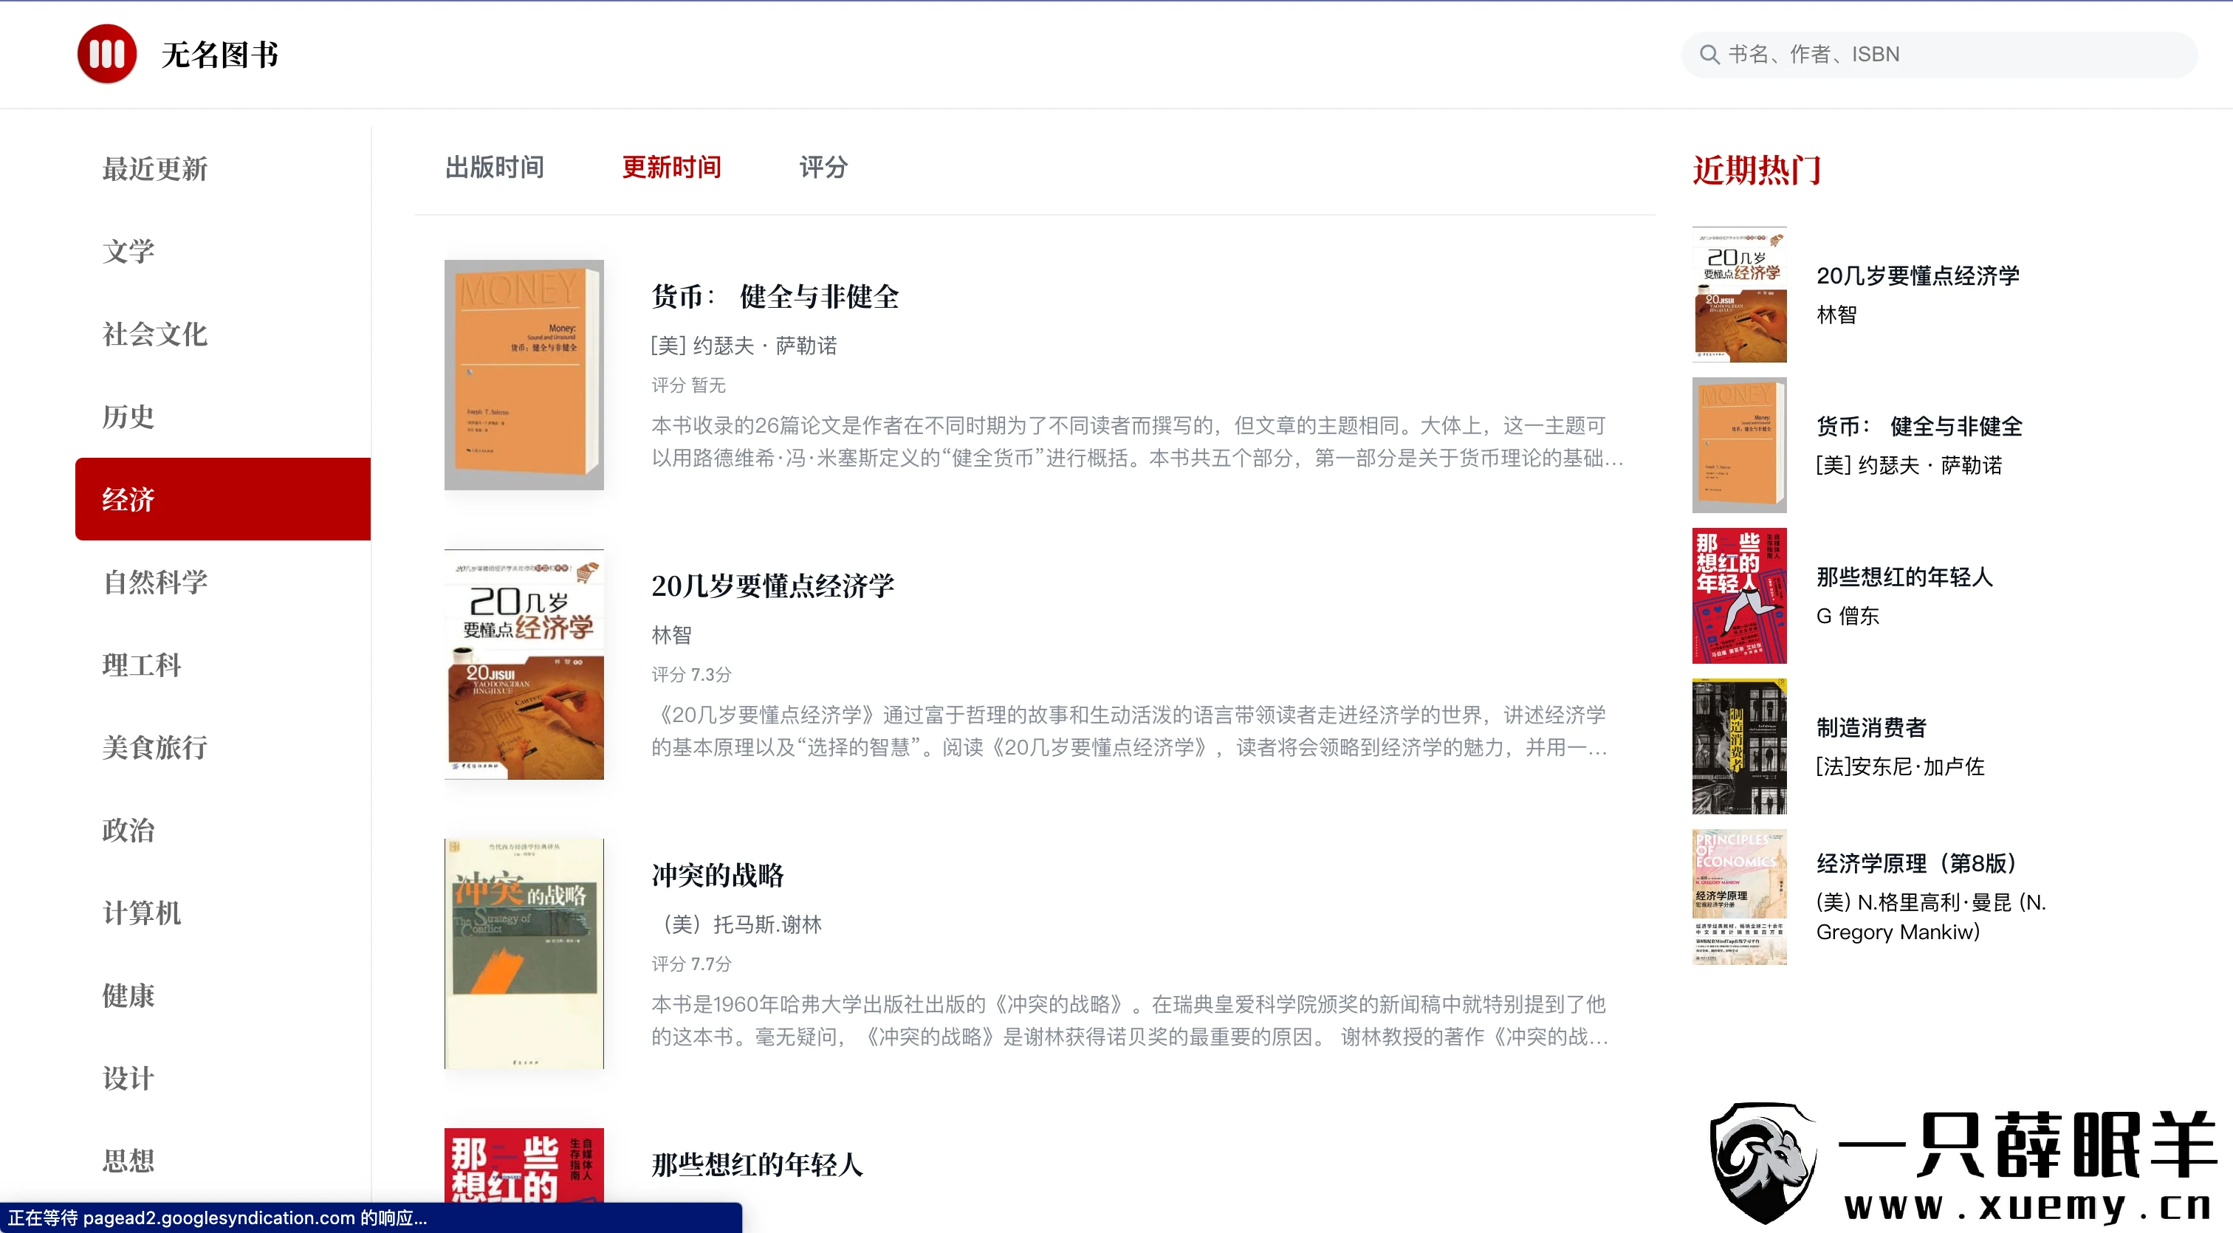Viewport: 2233px width, 1233px height.
Task: Click the 评分 7.3分 rating text
Action: coord(691,674)
